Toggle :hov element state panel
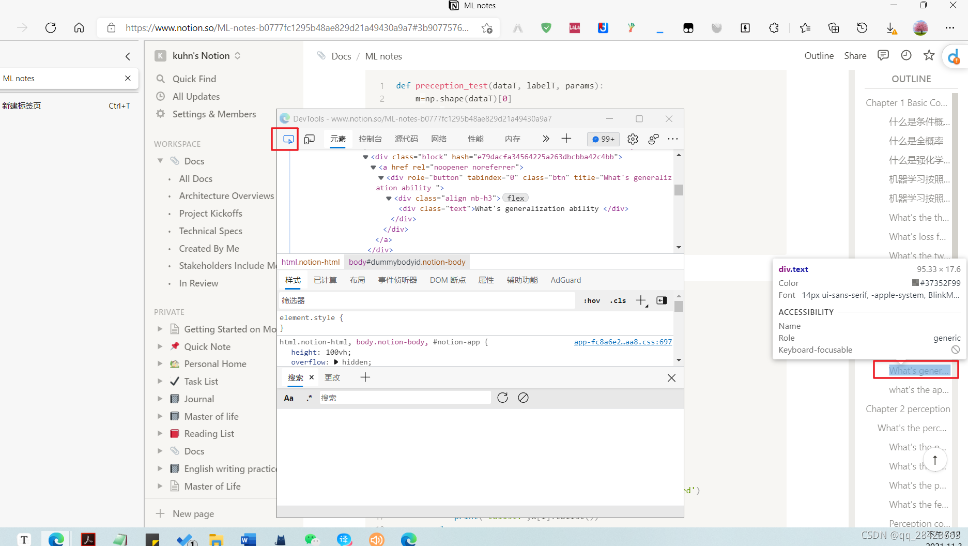 [592, 300]
